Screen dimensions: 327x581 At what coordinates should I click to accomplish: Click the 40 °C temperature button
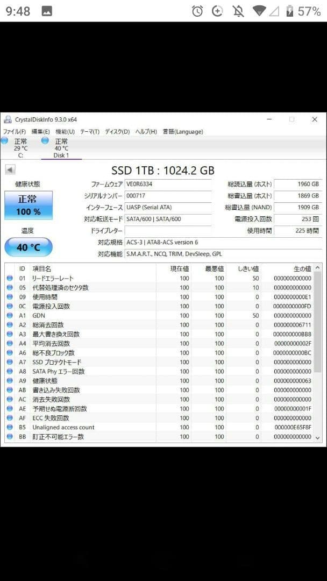(29, 247)
